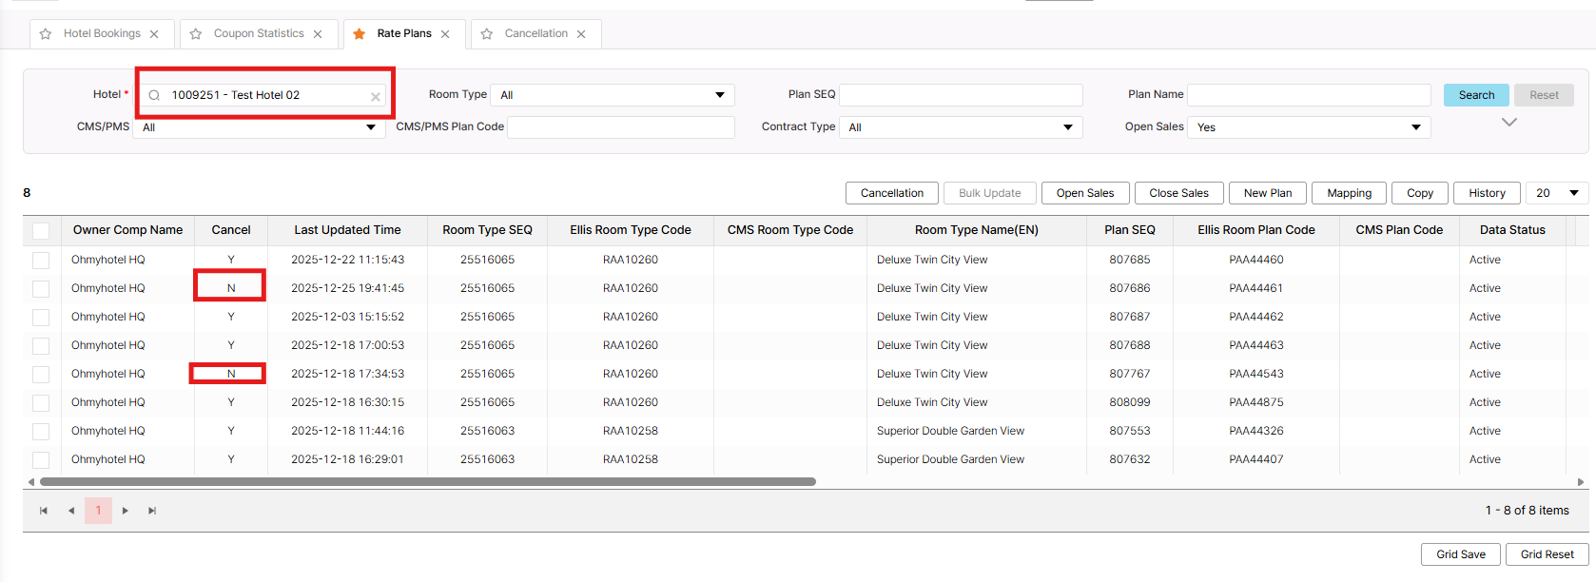The height and width of the screenshot is (582, 1596).
Task: Unfavorite the Rate Plans tab star
Action: pos(360,34)
